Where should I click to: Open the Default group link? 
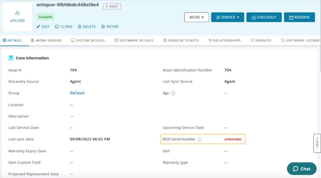pyautogui.click(x=77, y=93)
